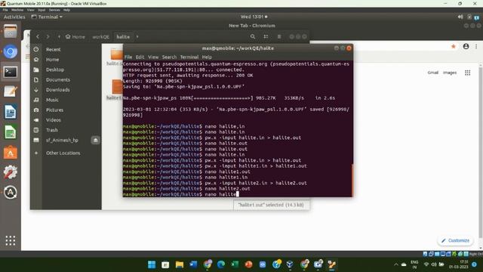Image resolution: width=483 pixels, height=272 pixels.
Task: Search for files in the Files window
Action: [x=253, y=37]
